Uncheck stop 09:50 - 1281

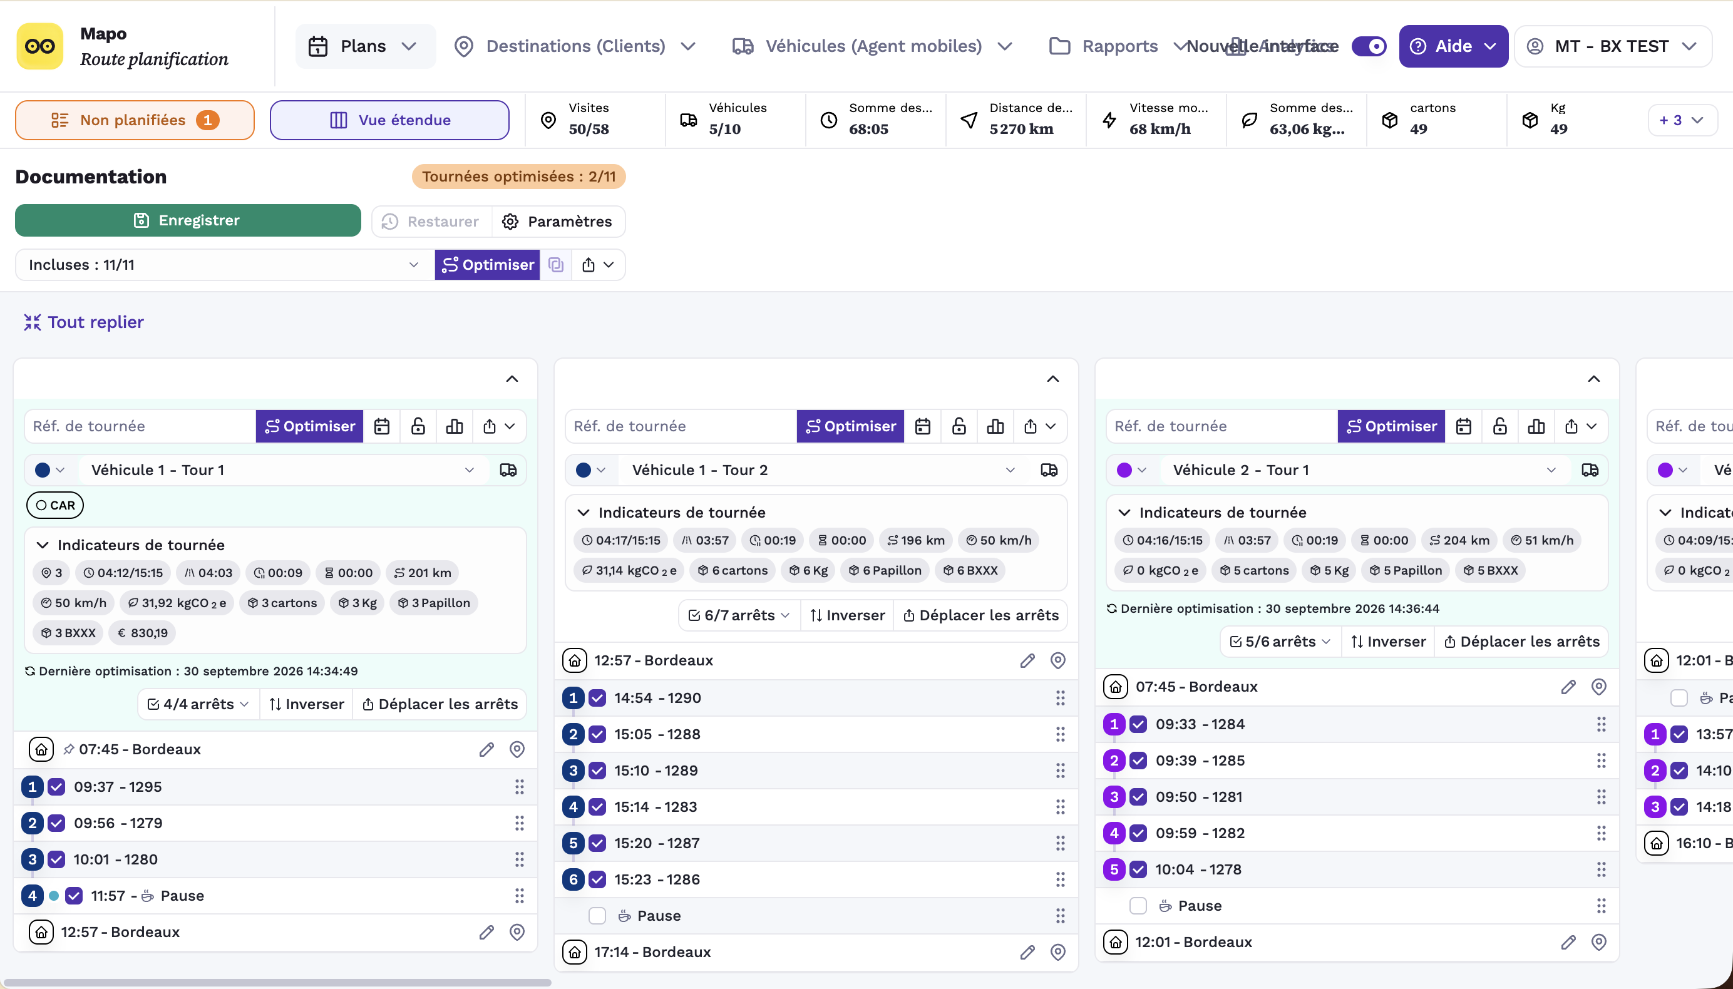tap(1138, 797)
